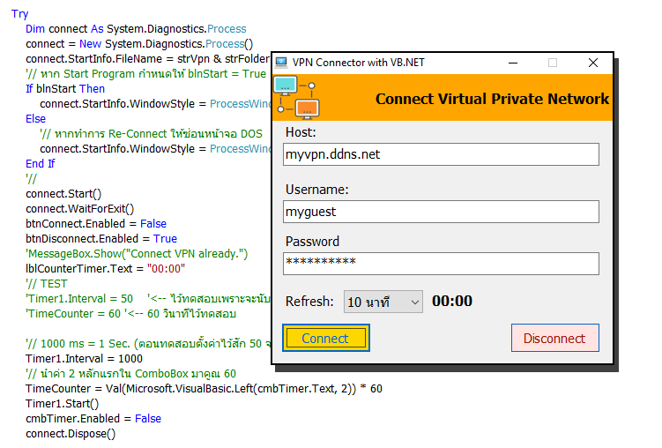662x448 pixels.
Task: Click the connect.StartInfo.FileName code line
Action: pyautogui.click(x=147, y=59)
